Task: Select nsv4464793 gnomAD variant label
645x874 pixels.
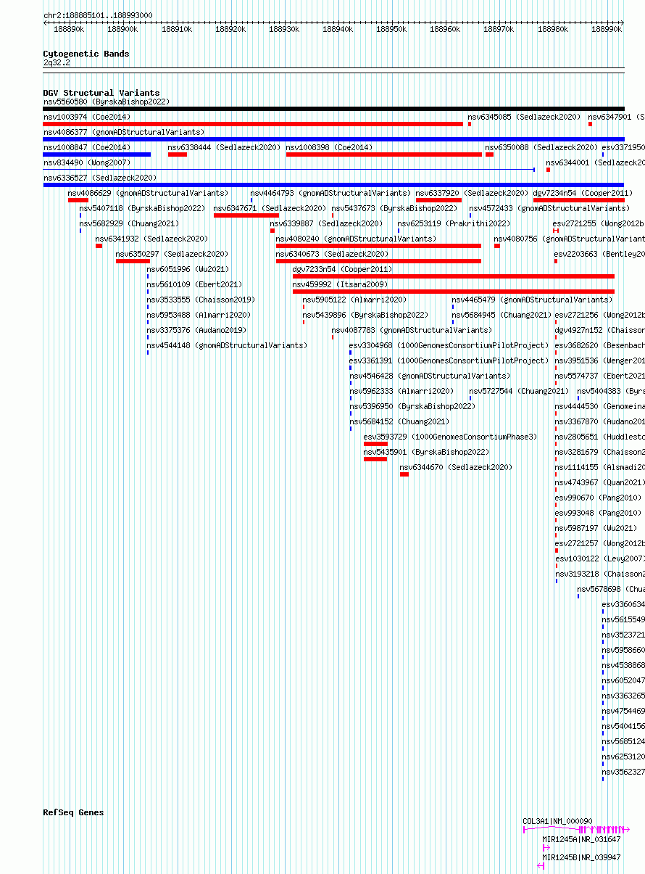Action: (x=330, y=193)
